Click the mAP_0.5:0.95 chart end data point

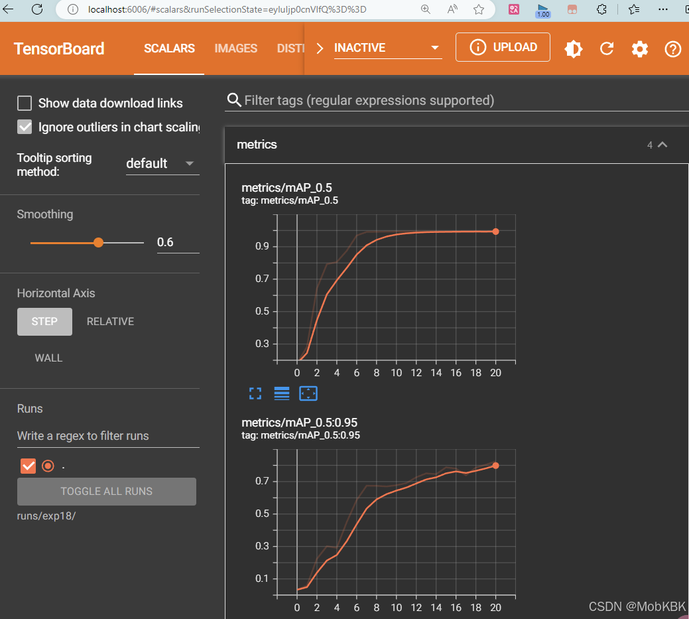[x=495, y=466]
